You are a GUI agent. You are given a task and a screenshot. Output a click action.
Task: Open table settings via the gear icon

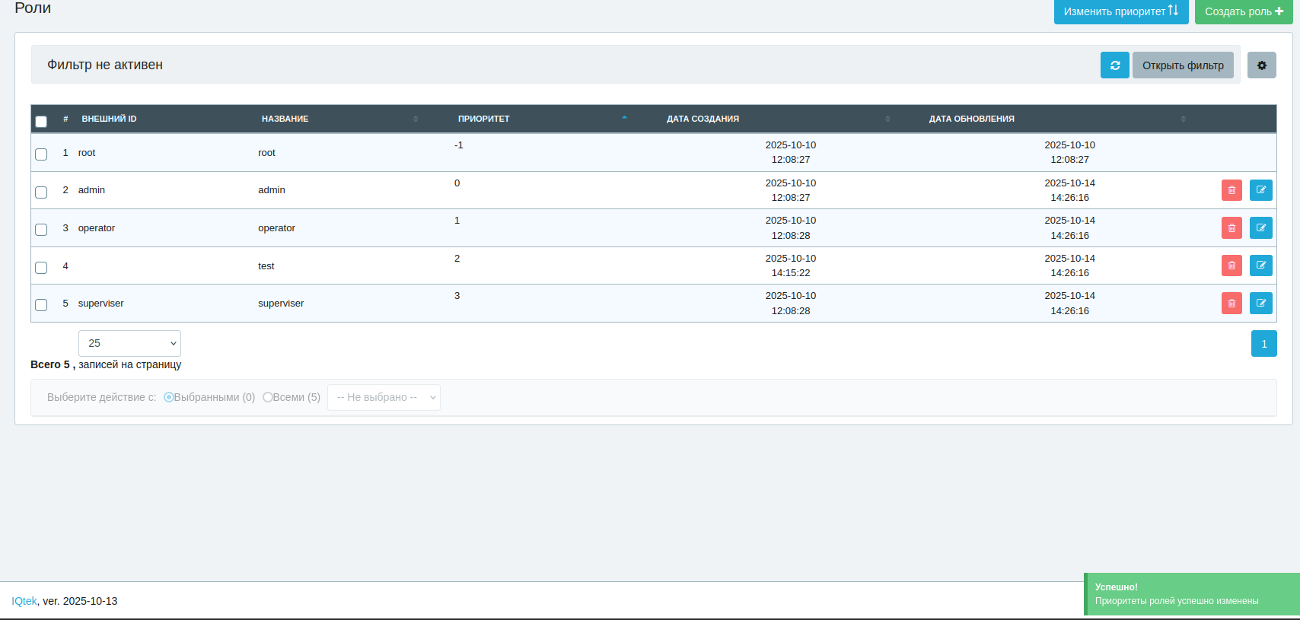tap(1261, 65)
